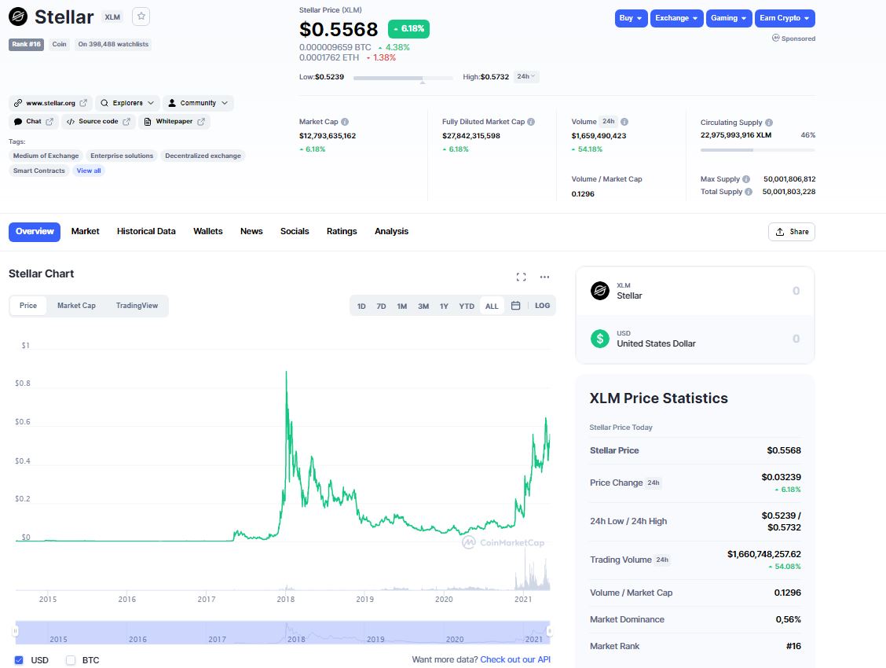Viewport: 886px width, 668px height.
Task: Select the TradingView chart tab
Action: pos(137,306)
